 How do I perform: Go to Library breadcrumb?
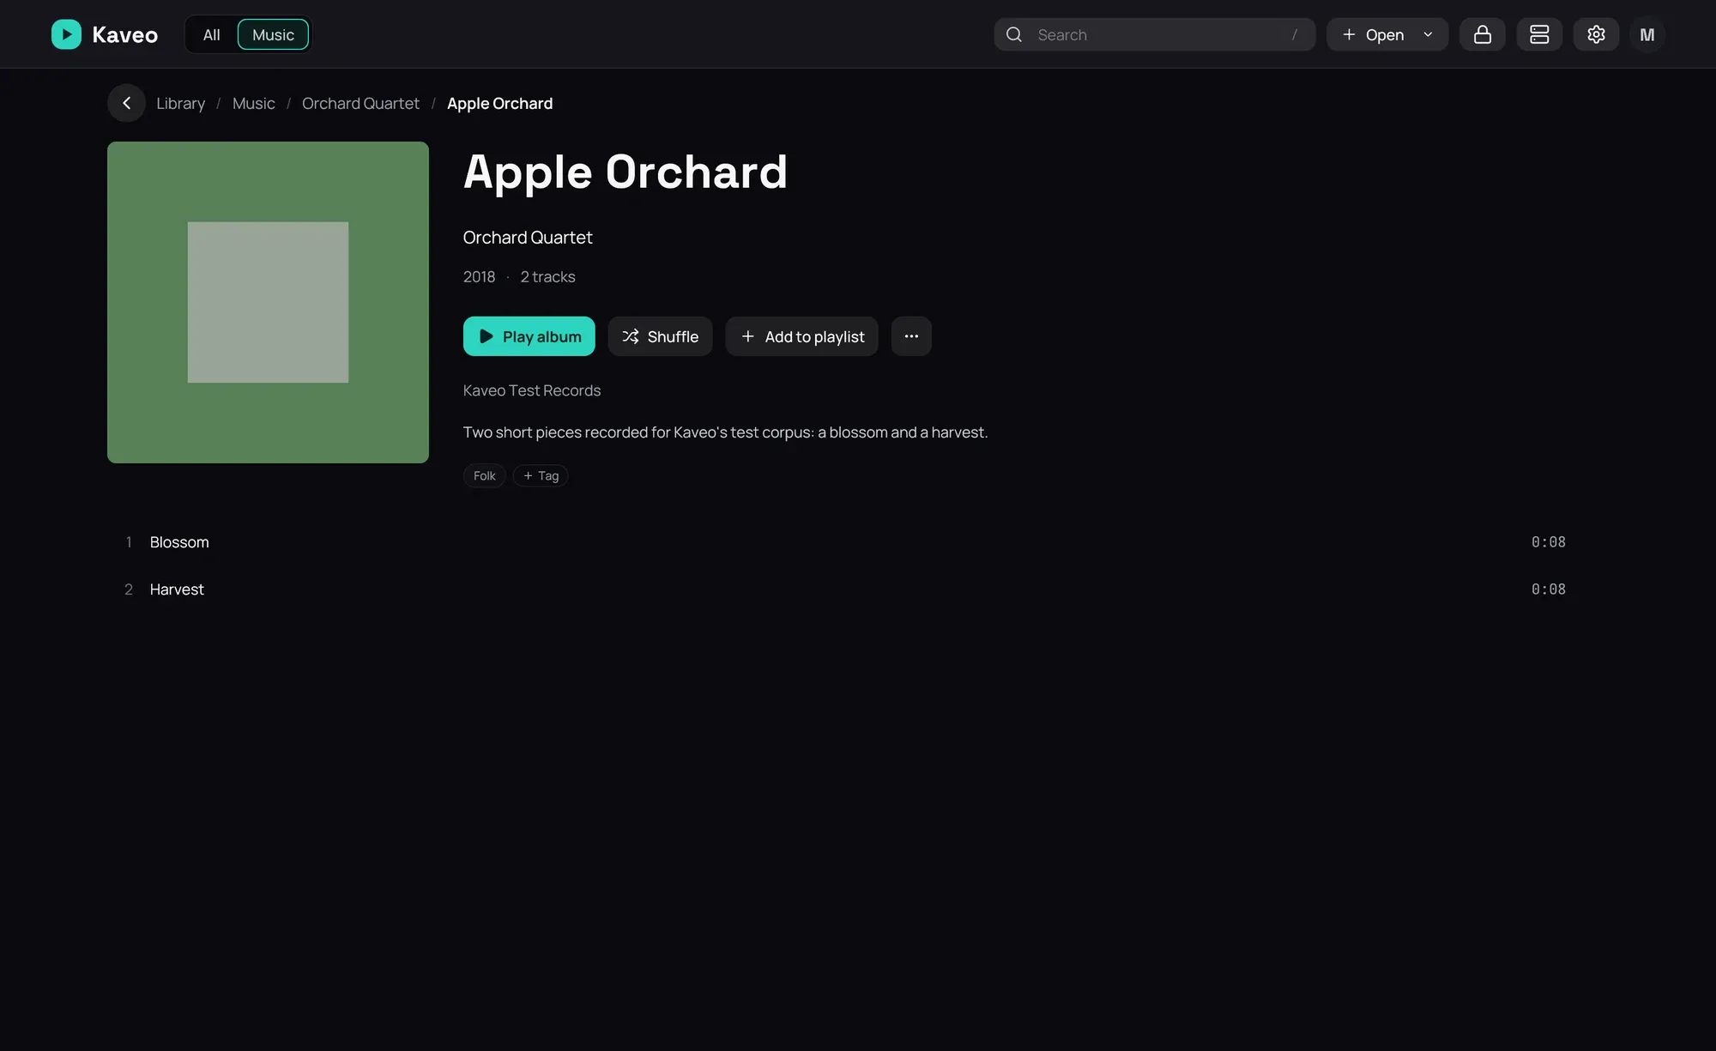pos(181,103)
